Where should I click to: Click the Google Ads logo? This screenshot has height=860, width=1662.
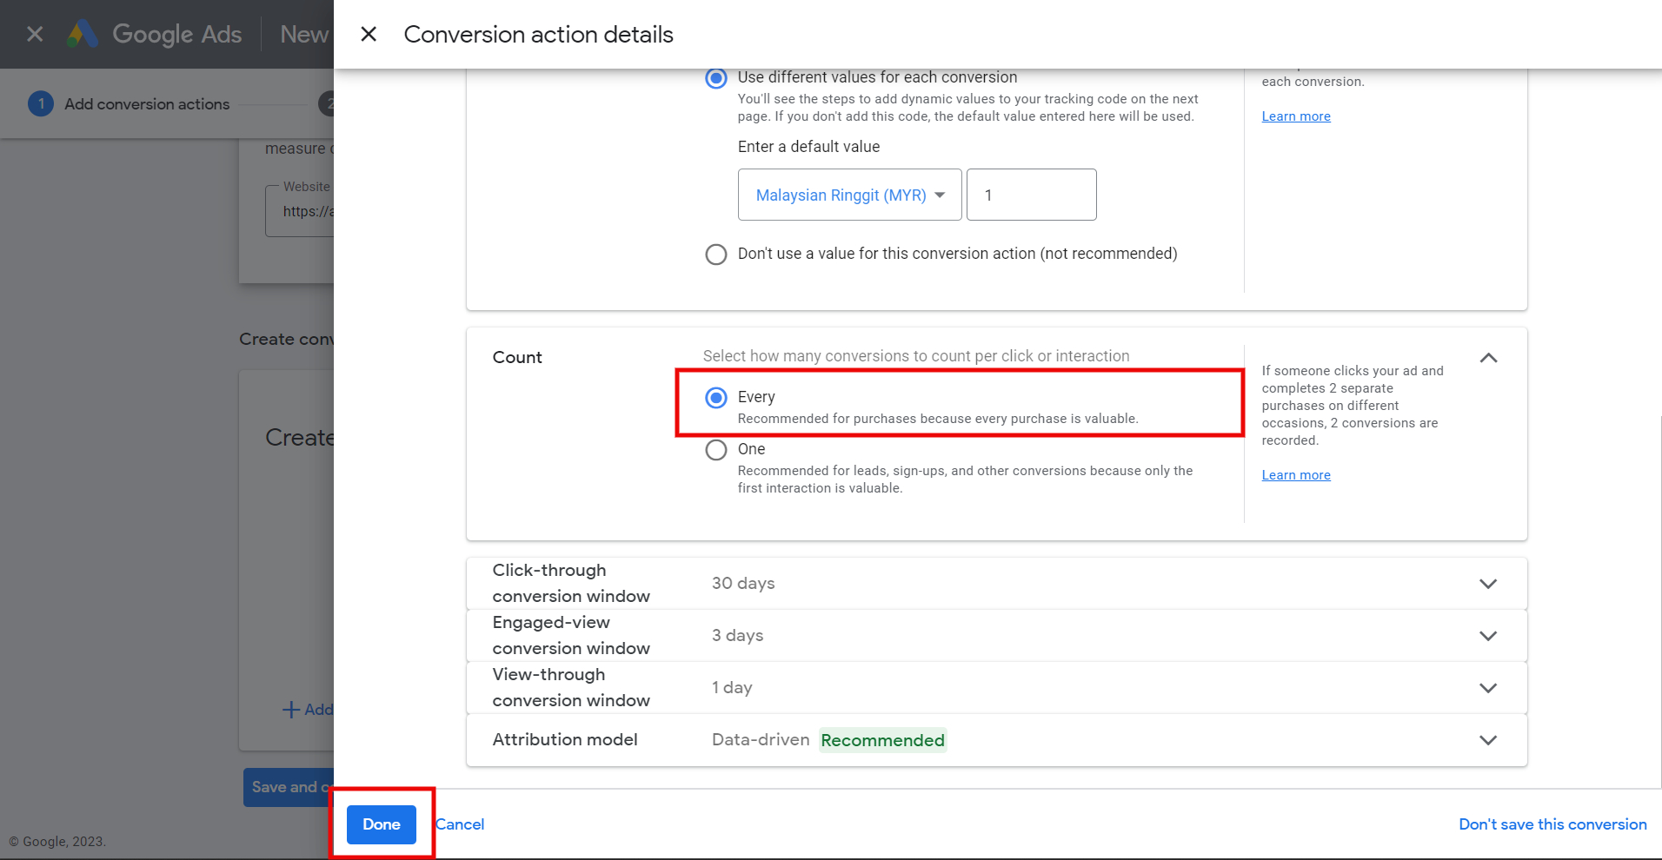tap(155, 34)
